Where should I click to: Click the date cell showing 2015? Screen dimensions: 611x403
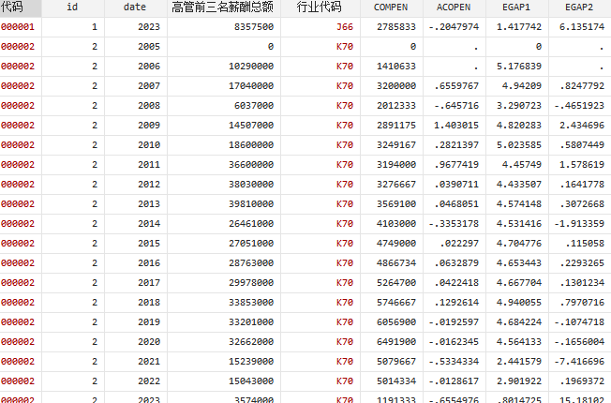(148, 243)
